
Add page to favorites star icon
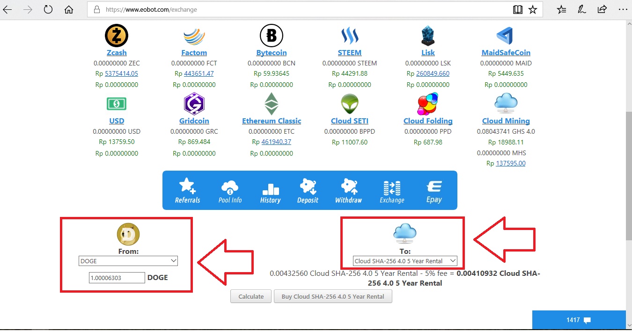(533, 9)
